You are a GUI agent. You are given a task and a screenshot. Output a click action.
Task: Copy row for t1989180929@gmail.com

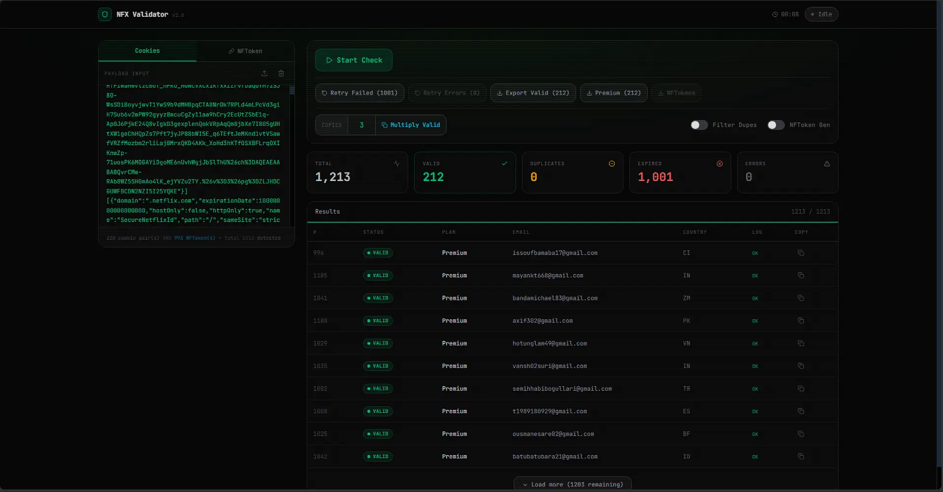(801, 411)
